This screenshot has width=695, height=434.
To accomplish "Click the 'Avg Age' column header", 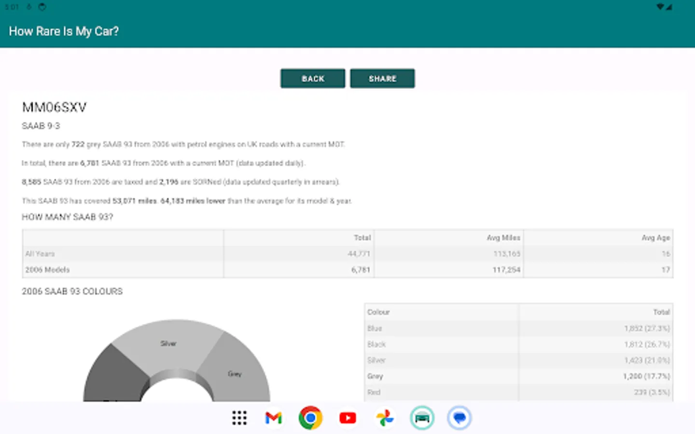I will coord(655,238).
